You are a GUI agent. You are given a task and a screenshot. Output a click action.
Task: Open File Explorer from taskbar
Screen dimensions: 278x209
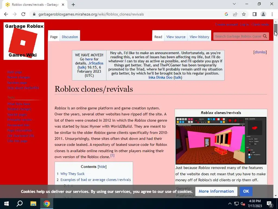(x=33, y=204)
